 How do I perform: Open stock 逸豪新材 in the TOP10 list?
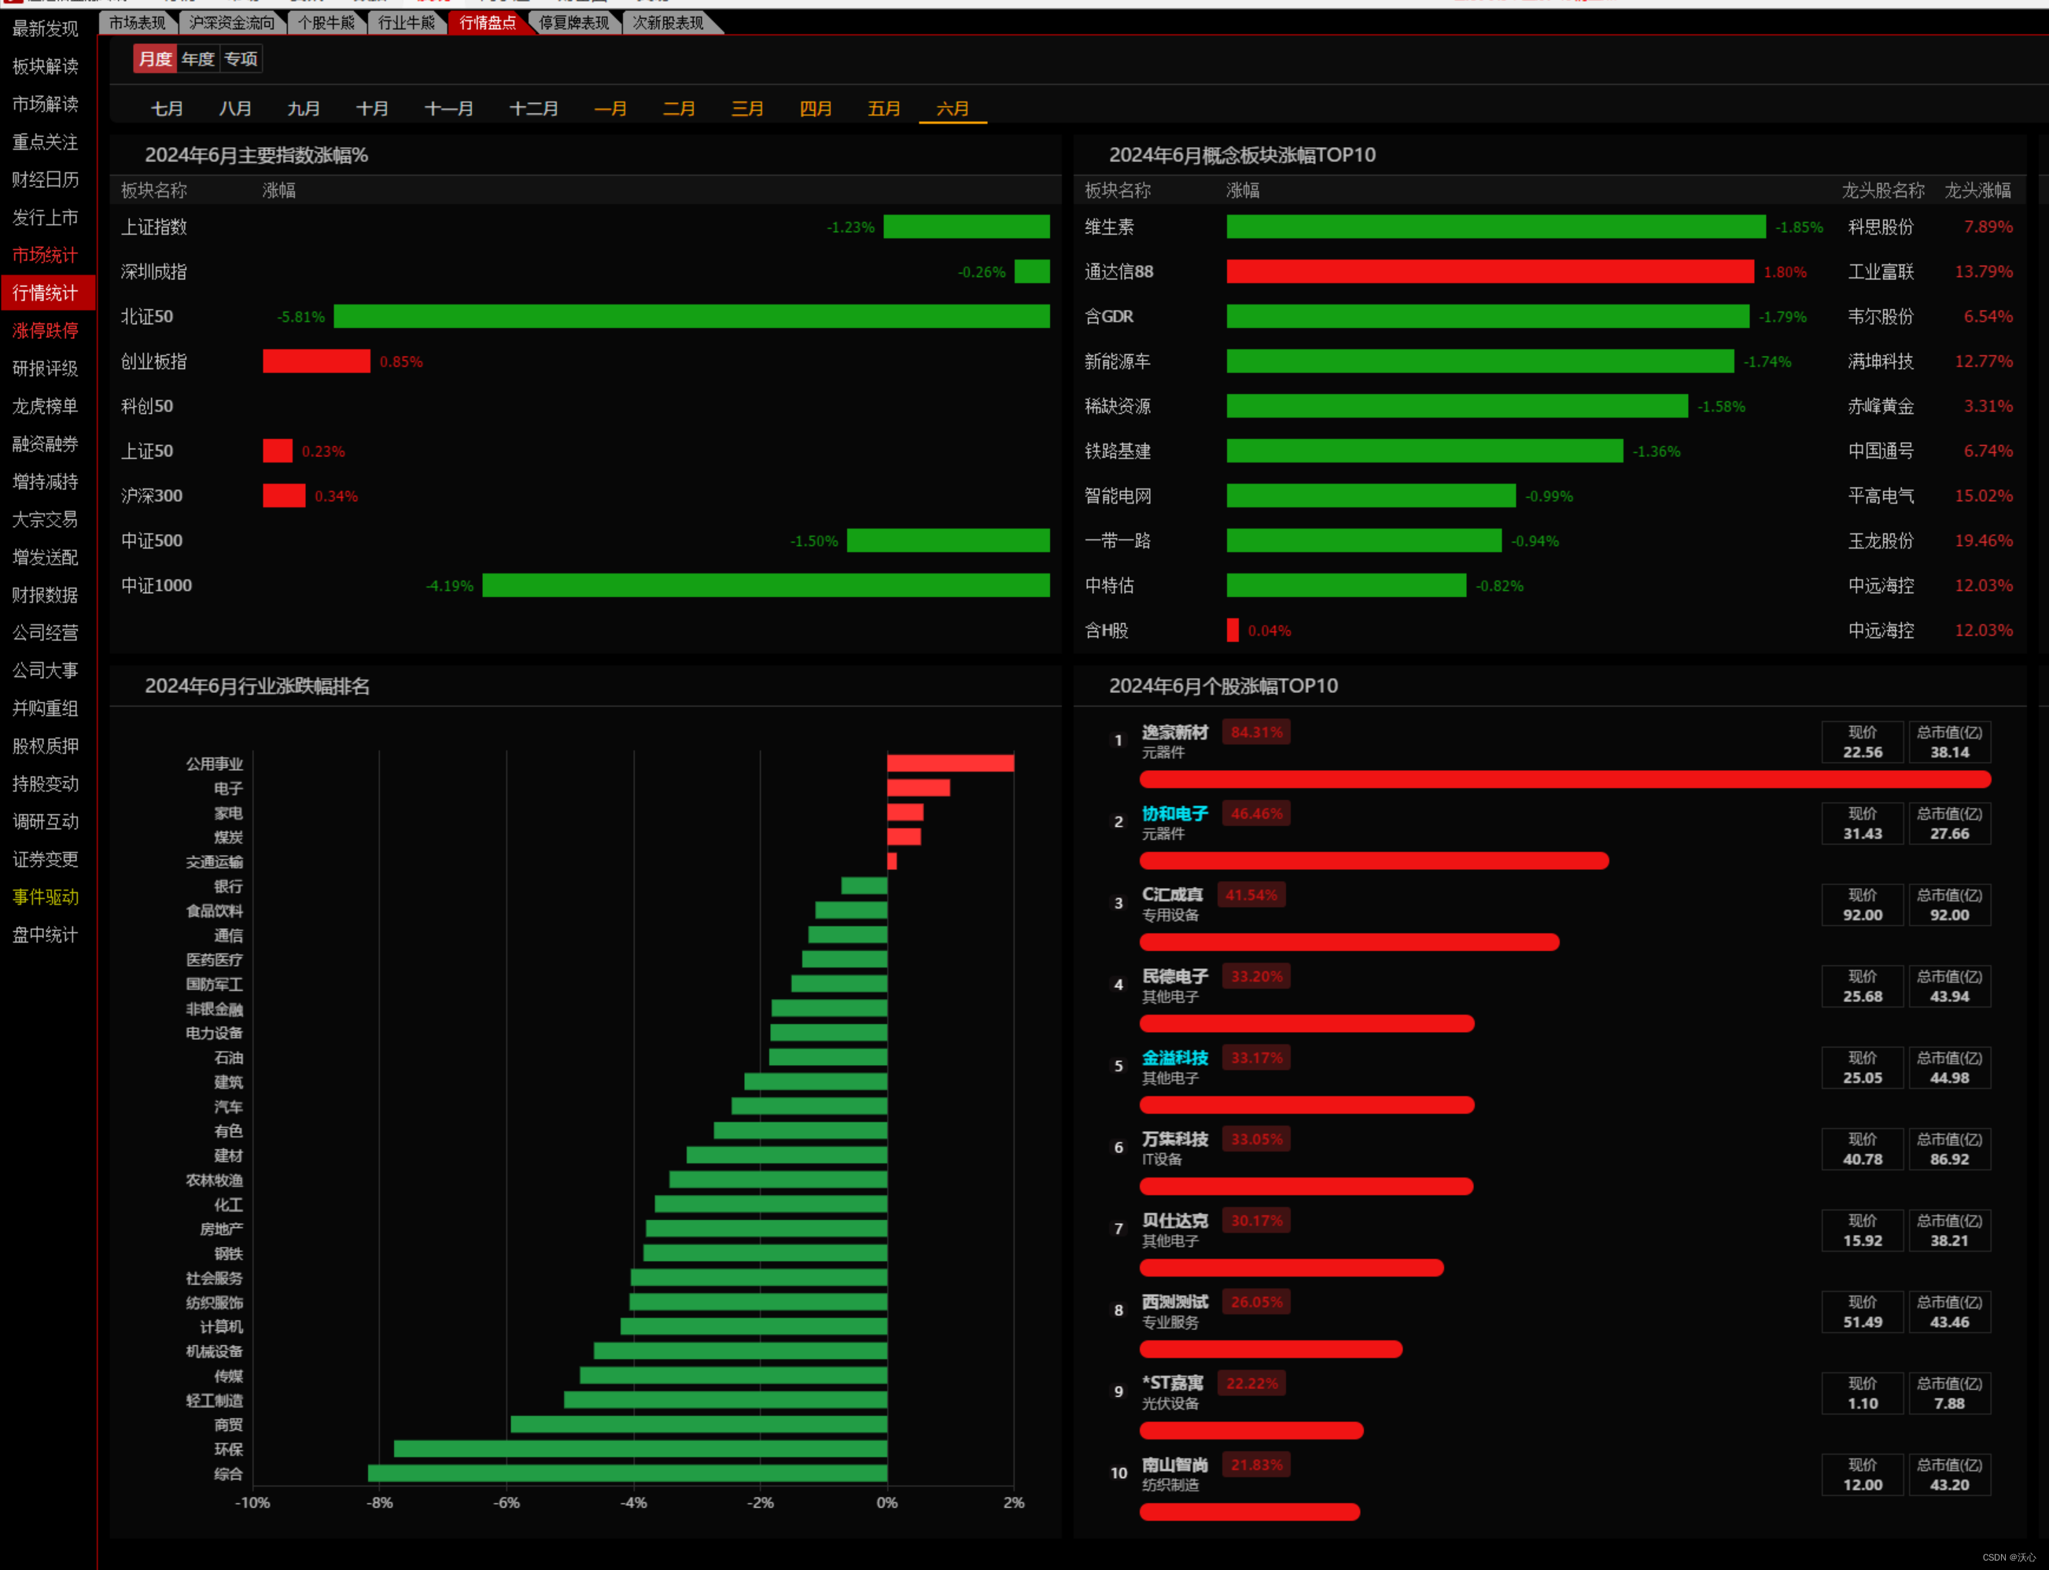click(1174, 732)
